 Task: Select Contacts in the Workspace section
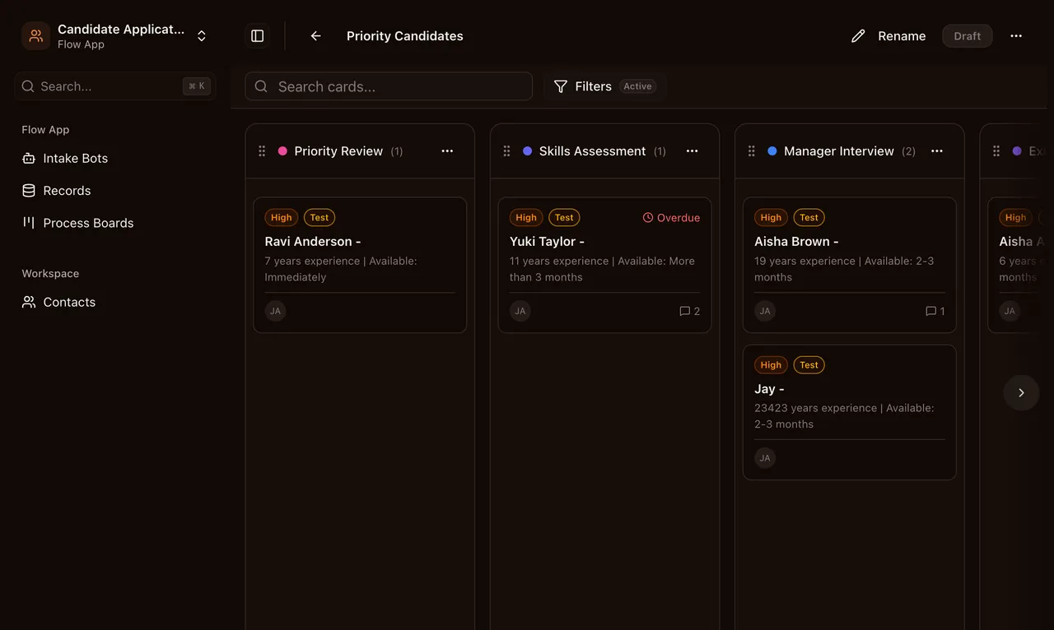pyautogui.click(x=69, y=302)
